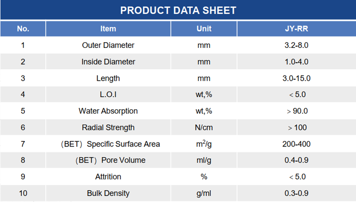
Task: Click the m²/g unit cell
Action: point(204,144)
